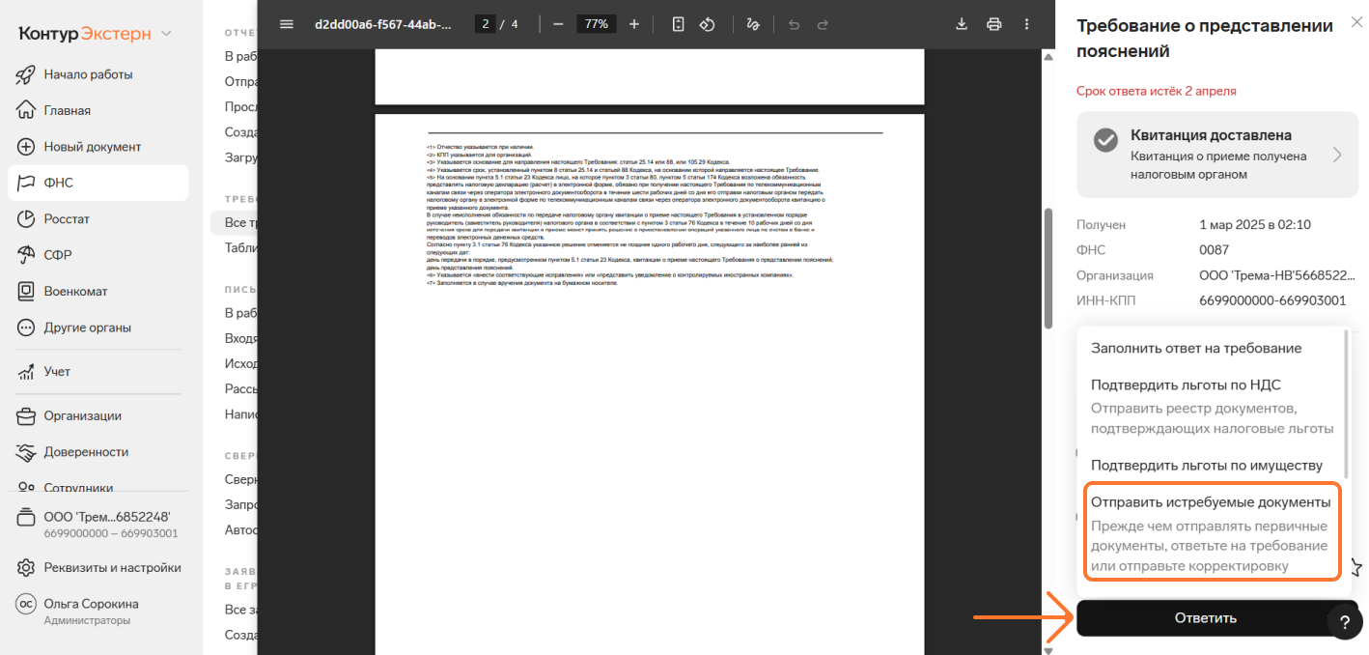Print the requirement document

[993, 24]
